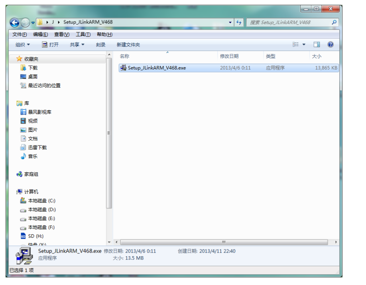
Task: Change the view with the view icon
Action: [295, 44]
